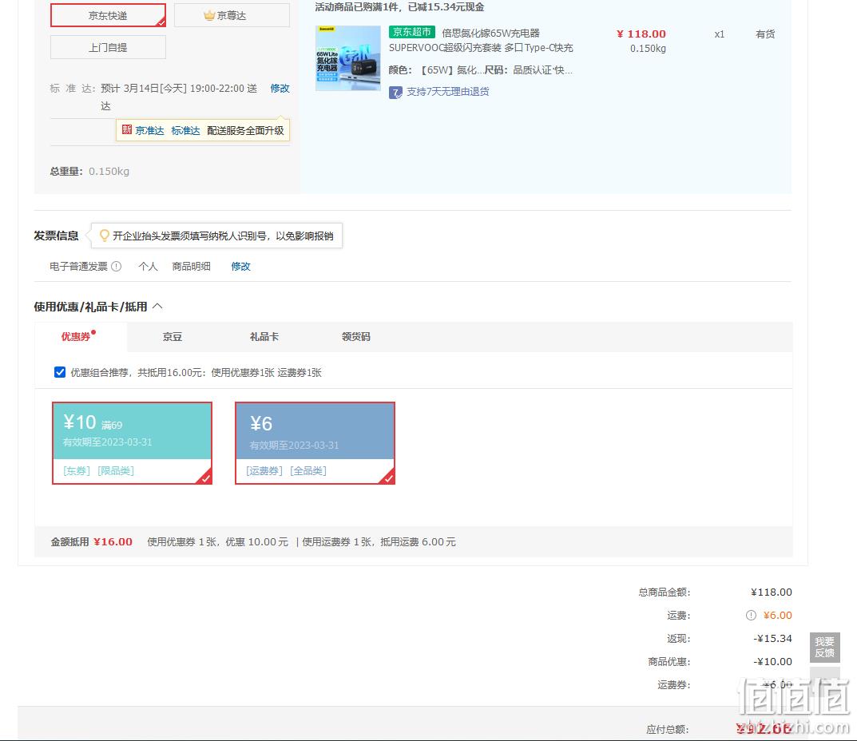Click 我要反馈 feedback button
The width and height of the screenshot is (857, 741).
point(825,647)
